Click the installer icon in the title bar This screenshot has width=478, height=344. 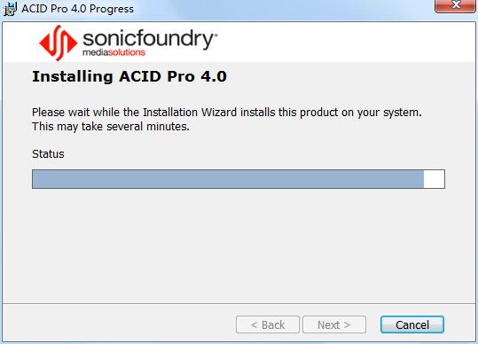coord(10,9)
